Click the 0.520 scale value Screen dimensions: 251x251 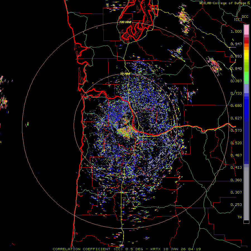[x=236, y=143]
